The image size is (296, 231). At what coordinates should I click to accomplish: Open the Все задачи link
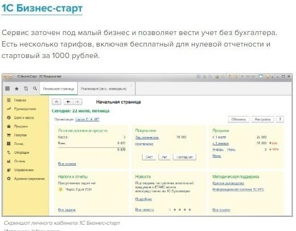click(67, 210)
